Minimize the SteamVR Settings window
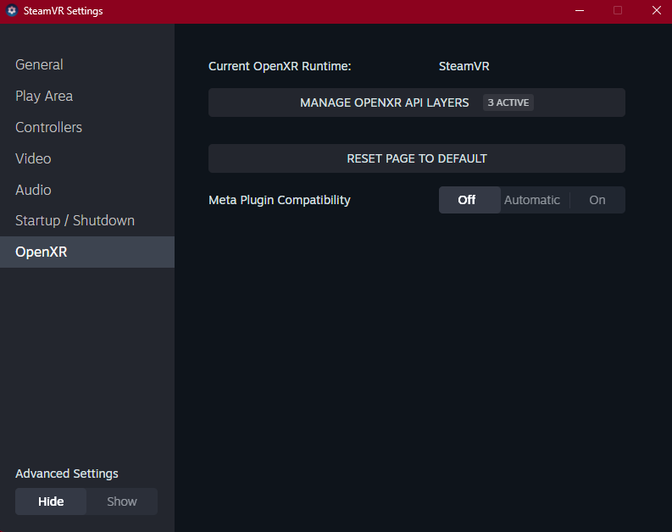 [580, 11]
